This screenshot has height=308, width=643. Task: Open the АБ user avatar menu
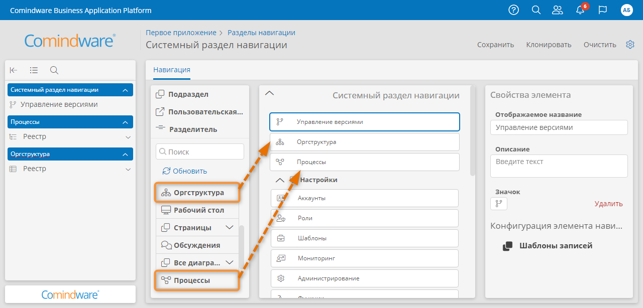click(x=626, y=10)
